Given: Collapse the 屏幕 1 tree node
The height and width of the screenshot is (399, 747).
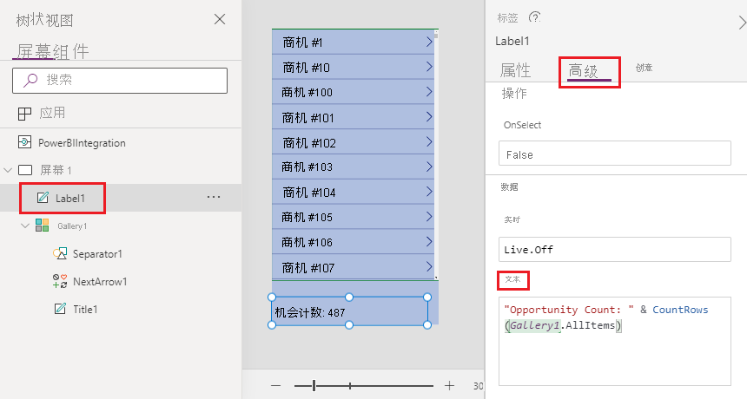Looking at the screenshot, I should (x=8, y=170).
